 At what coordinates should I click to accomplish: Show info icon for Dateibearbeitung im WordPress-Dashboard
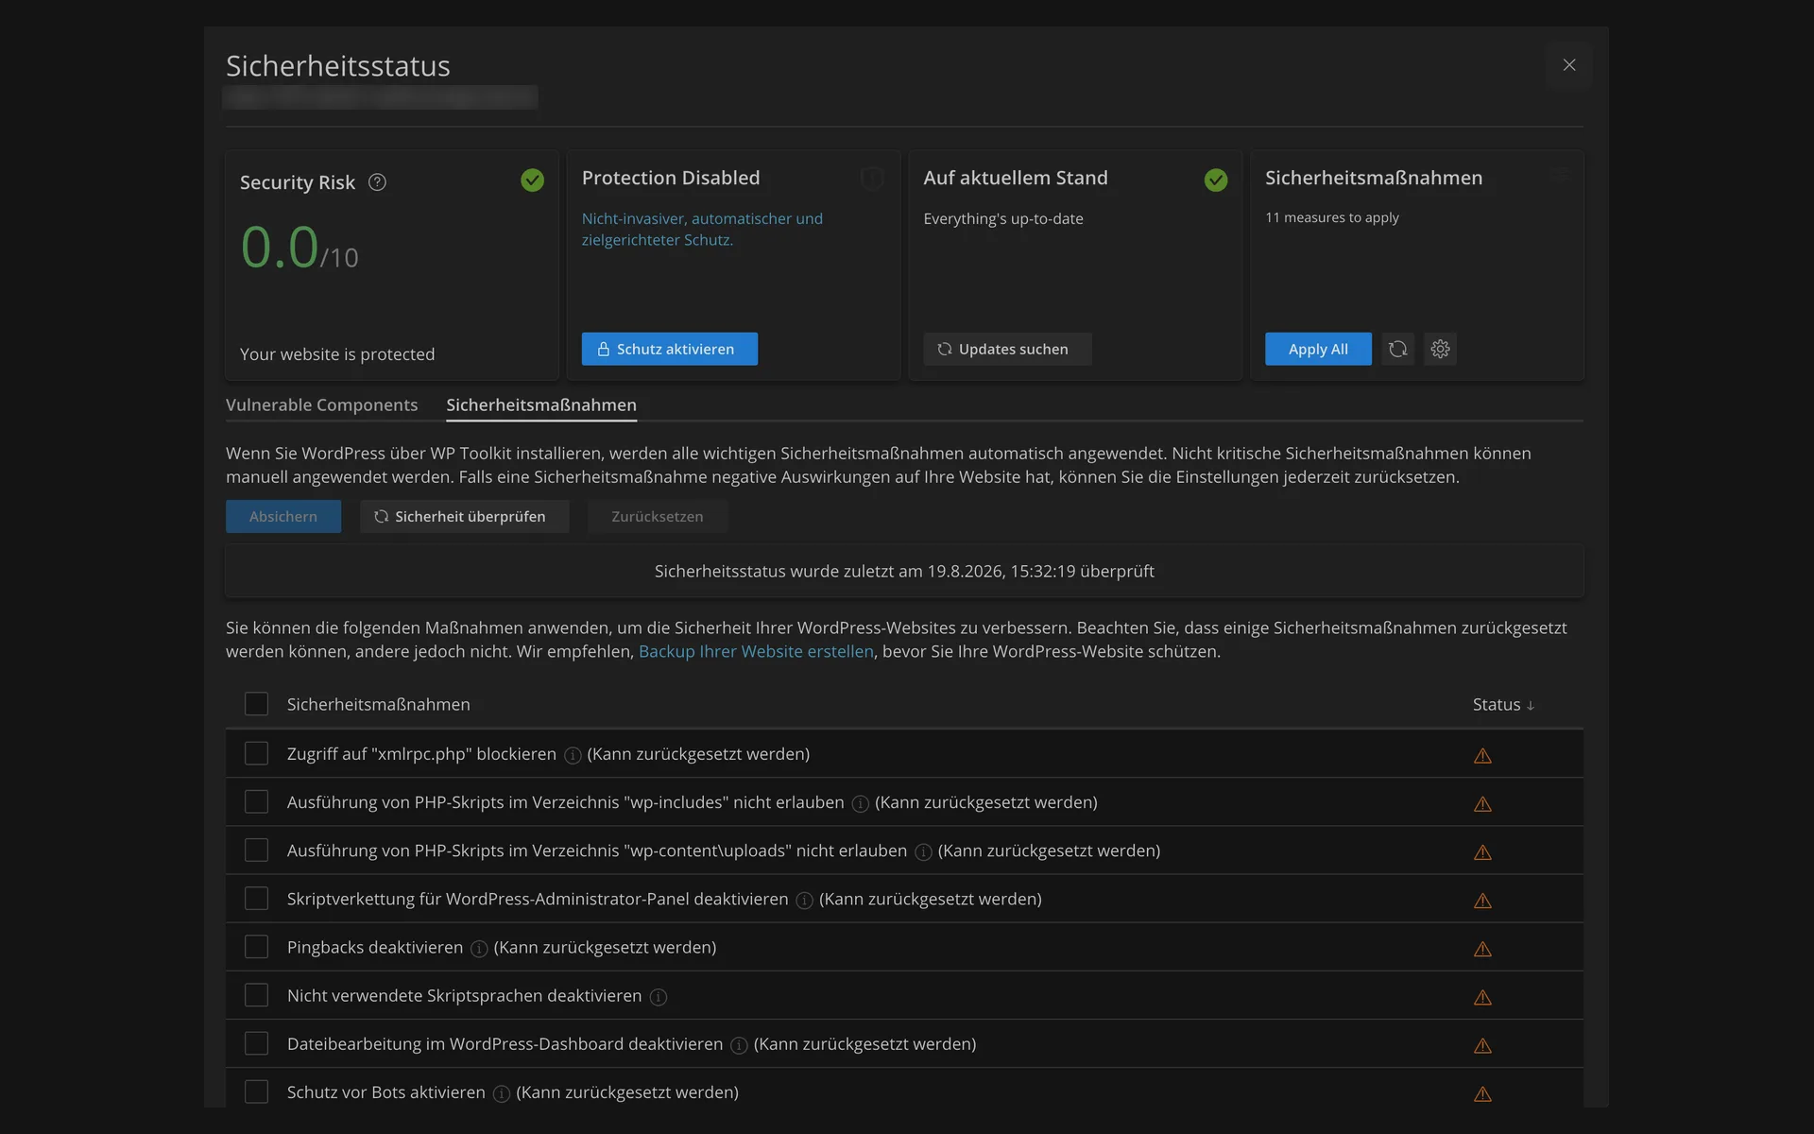739,1045
